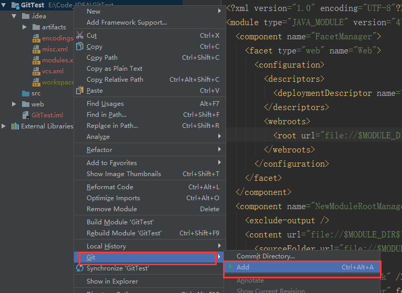This screenshot has width=402, height=293.
Task: Expand the External Libraries node arrow
Action: tap(4, 126)
